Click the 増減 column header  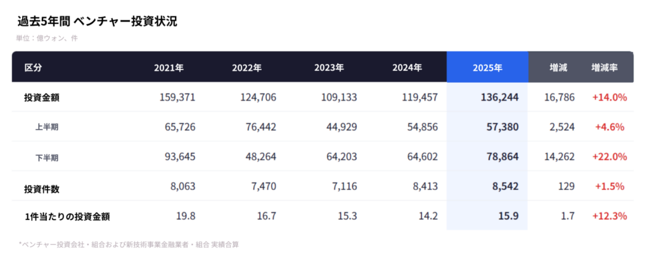558,67
